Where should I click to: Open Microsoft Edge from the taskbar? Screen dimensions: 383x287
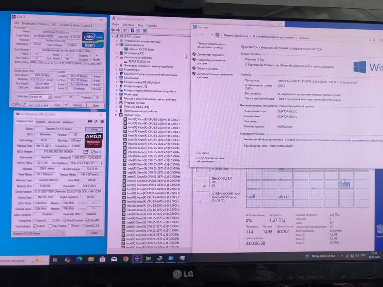tap(79, 260)
